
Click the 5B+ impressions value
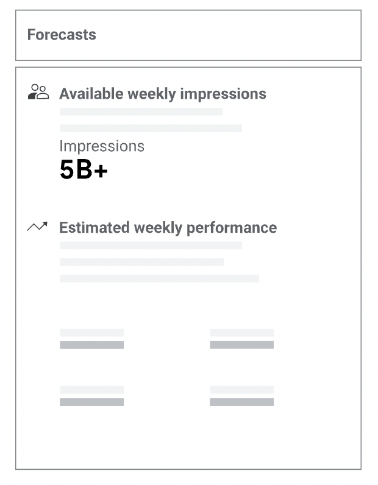click(84, 169)
